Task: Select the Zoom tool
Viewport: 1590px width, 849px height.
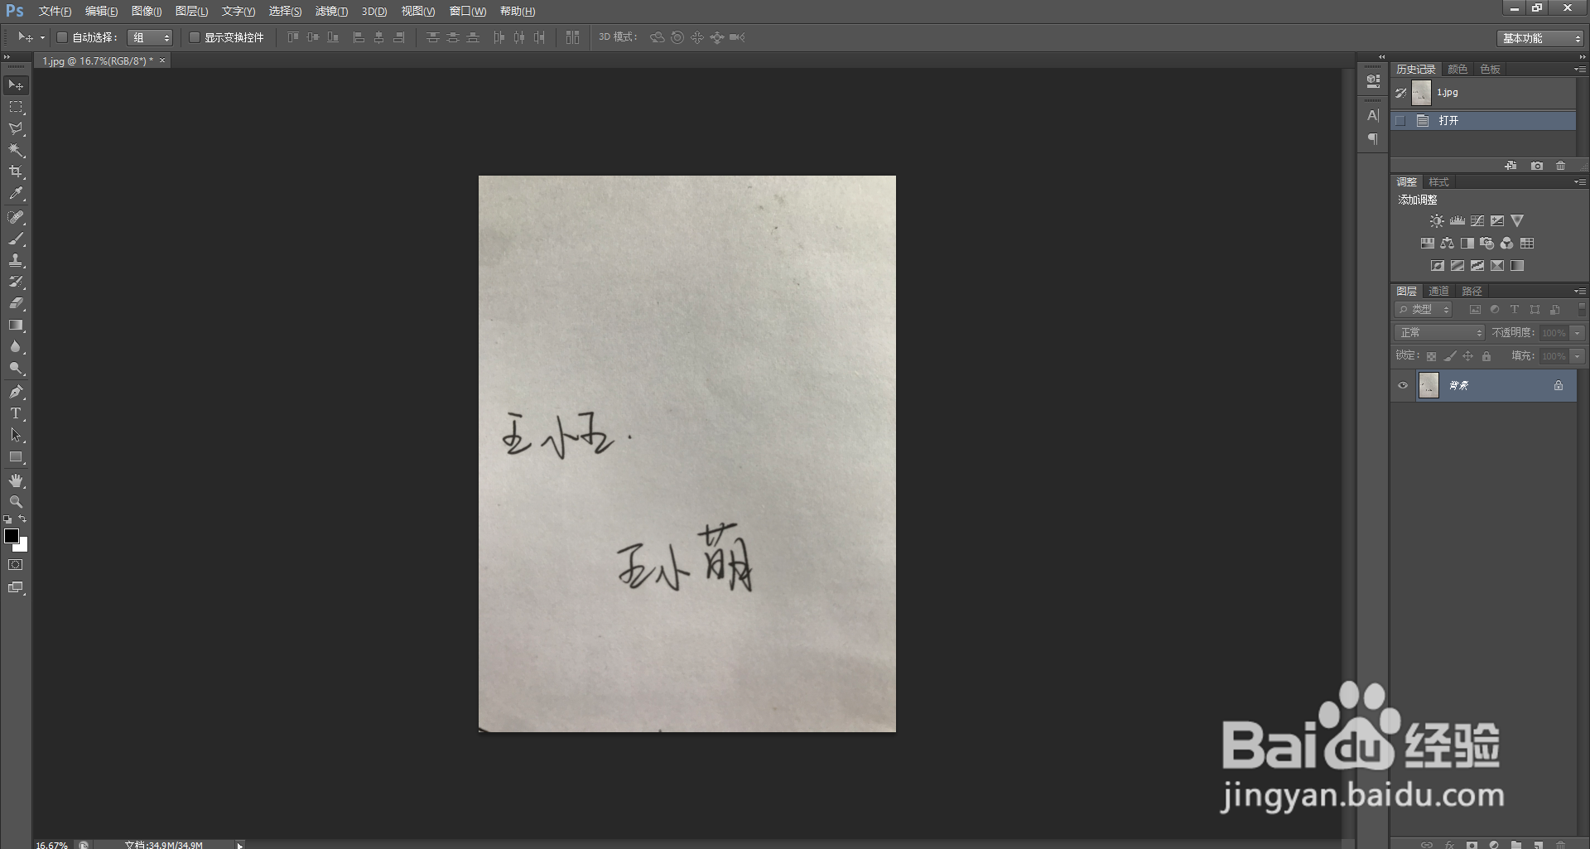Action: pos(15,502)
